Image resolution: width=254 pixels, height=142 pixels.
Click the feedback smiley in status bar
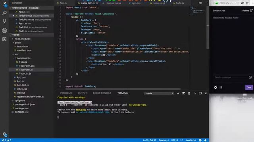(x=200, y=140)
